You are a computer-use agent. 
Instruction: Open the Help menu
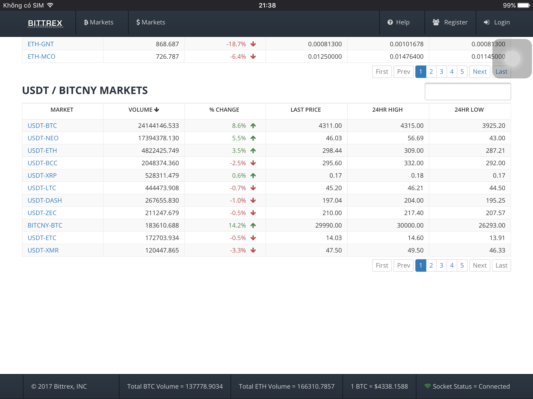pyautogui.click(x=398, y=22)
